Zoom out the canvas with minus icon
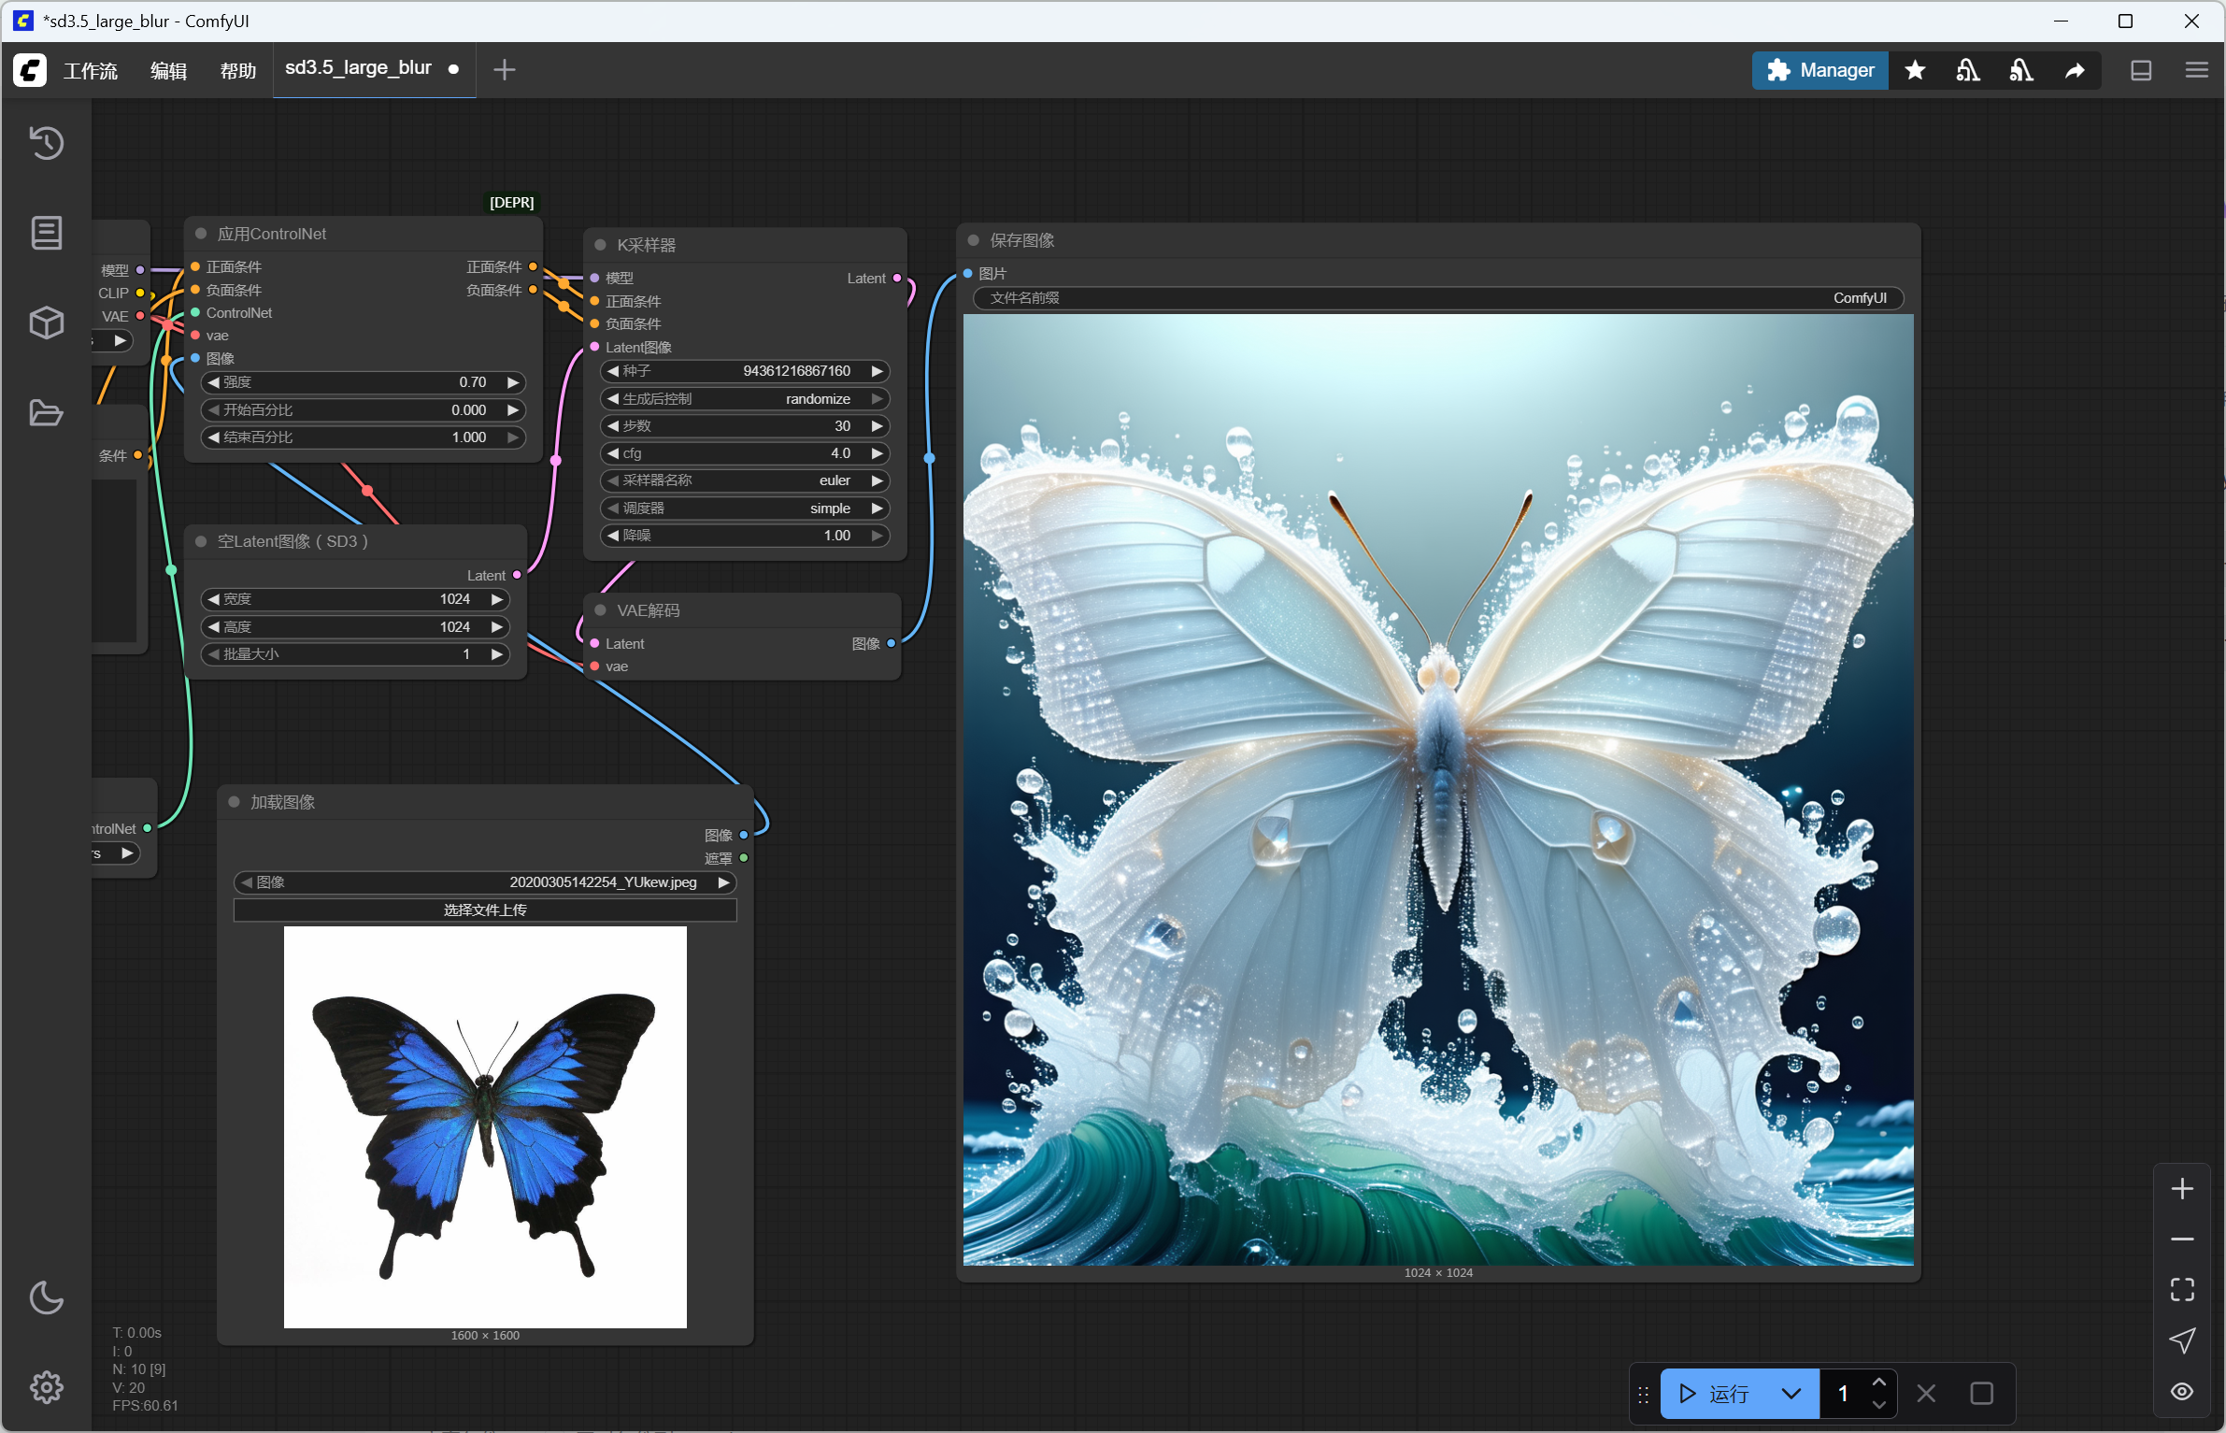 pyautogui.click(x=2182, y=1240)
